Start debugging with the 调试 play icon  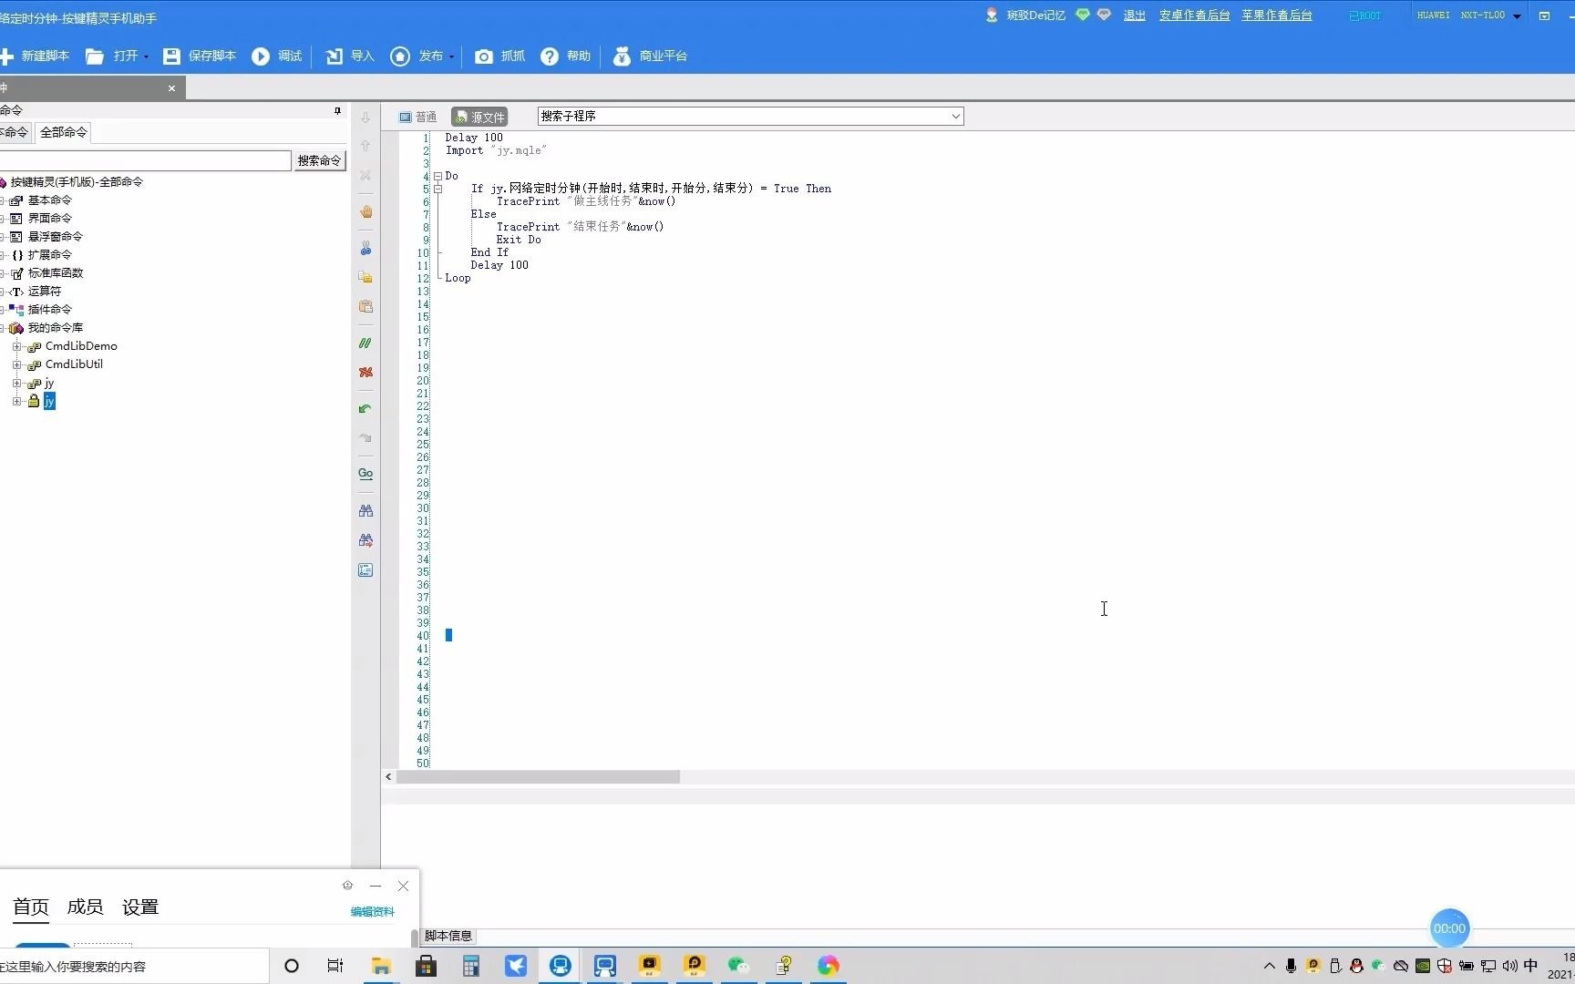coord(261,56)
